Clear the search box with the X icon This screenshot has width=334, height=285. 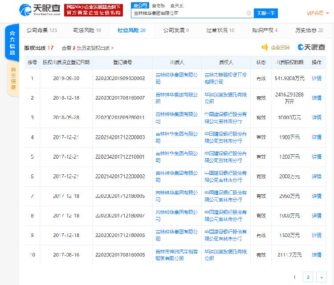click(248, 13)
